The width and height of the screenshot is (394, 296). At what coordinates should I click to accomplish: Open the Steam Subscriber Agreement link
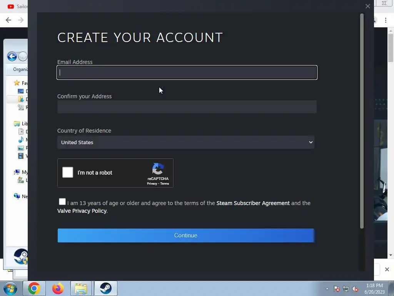[253, 203]
